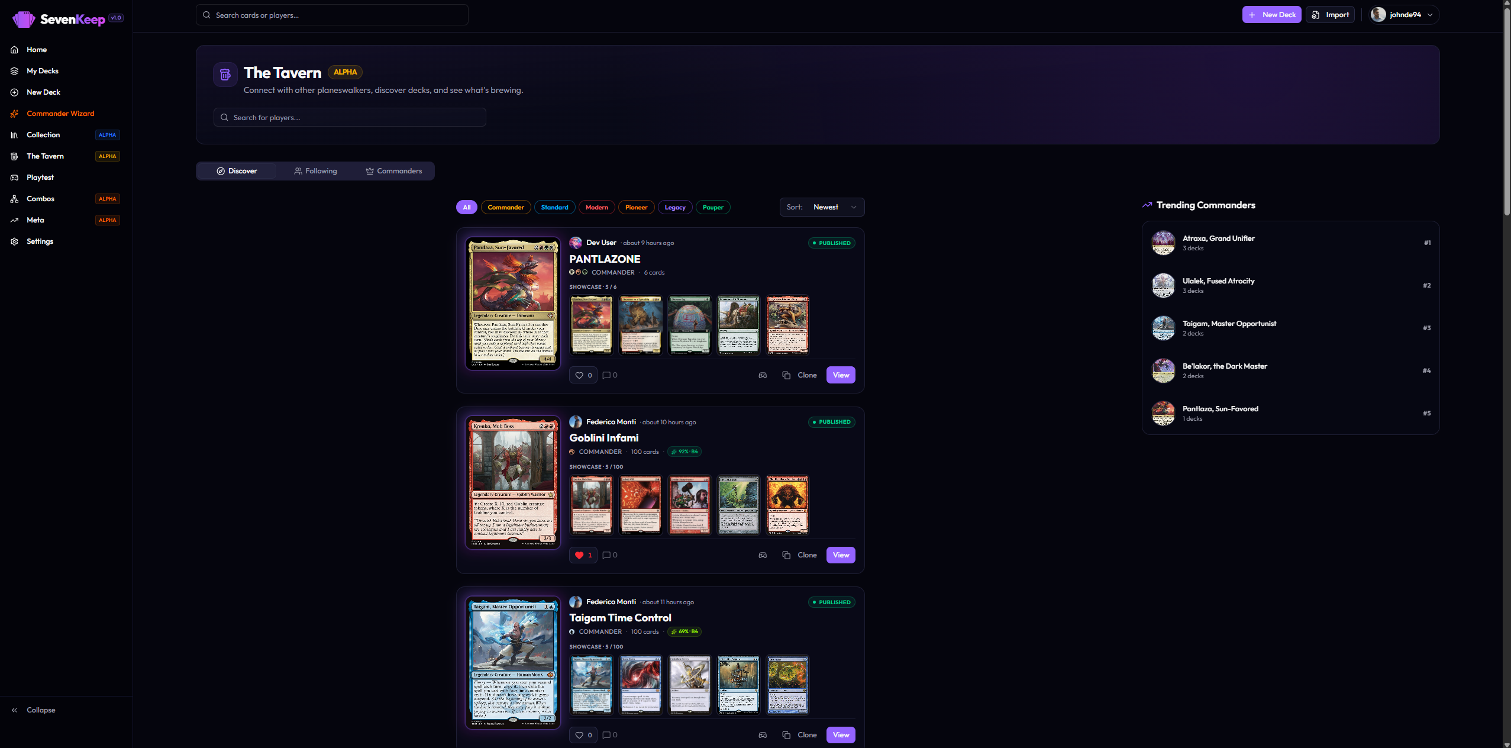Open the Home sidebar icon
The width and height of the screenshot is (1511, 748).
(14, 50)
